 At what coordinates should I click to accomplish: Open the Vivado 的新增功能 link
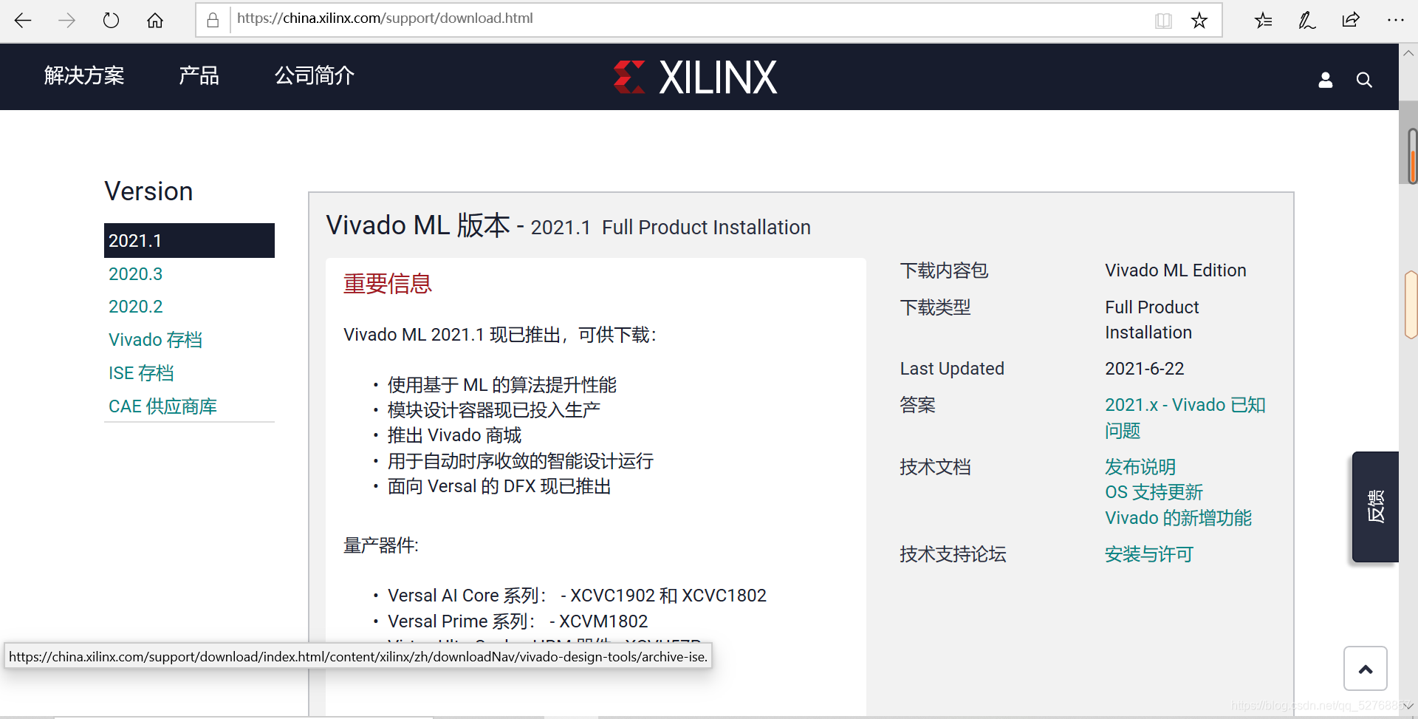click(x=1178, y=518)
